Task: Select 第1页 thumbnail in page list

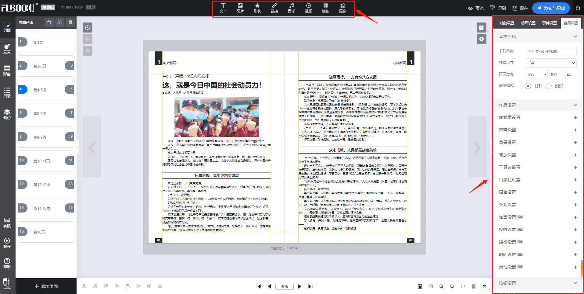Action: 46,42
